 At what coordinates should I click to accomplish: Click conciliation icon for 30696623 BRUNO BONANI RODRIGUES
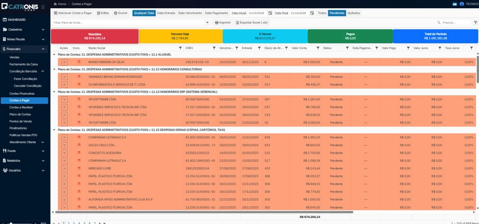pos(79,76)
